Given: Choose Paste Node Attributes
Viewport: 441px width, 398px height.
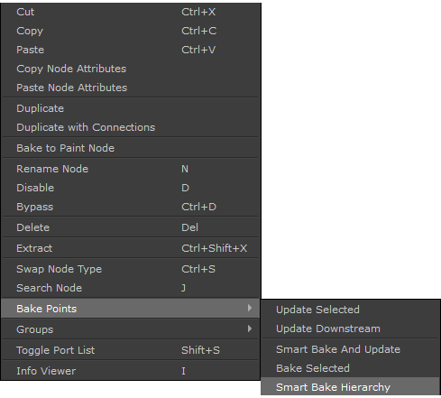Looking at the screenshot, I should point(131,88).
